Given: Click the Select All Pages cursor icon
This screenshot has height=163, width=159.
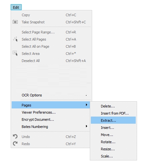Looking at the screenshot, I should pos(15,39).
